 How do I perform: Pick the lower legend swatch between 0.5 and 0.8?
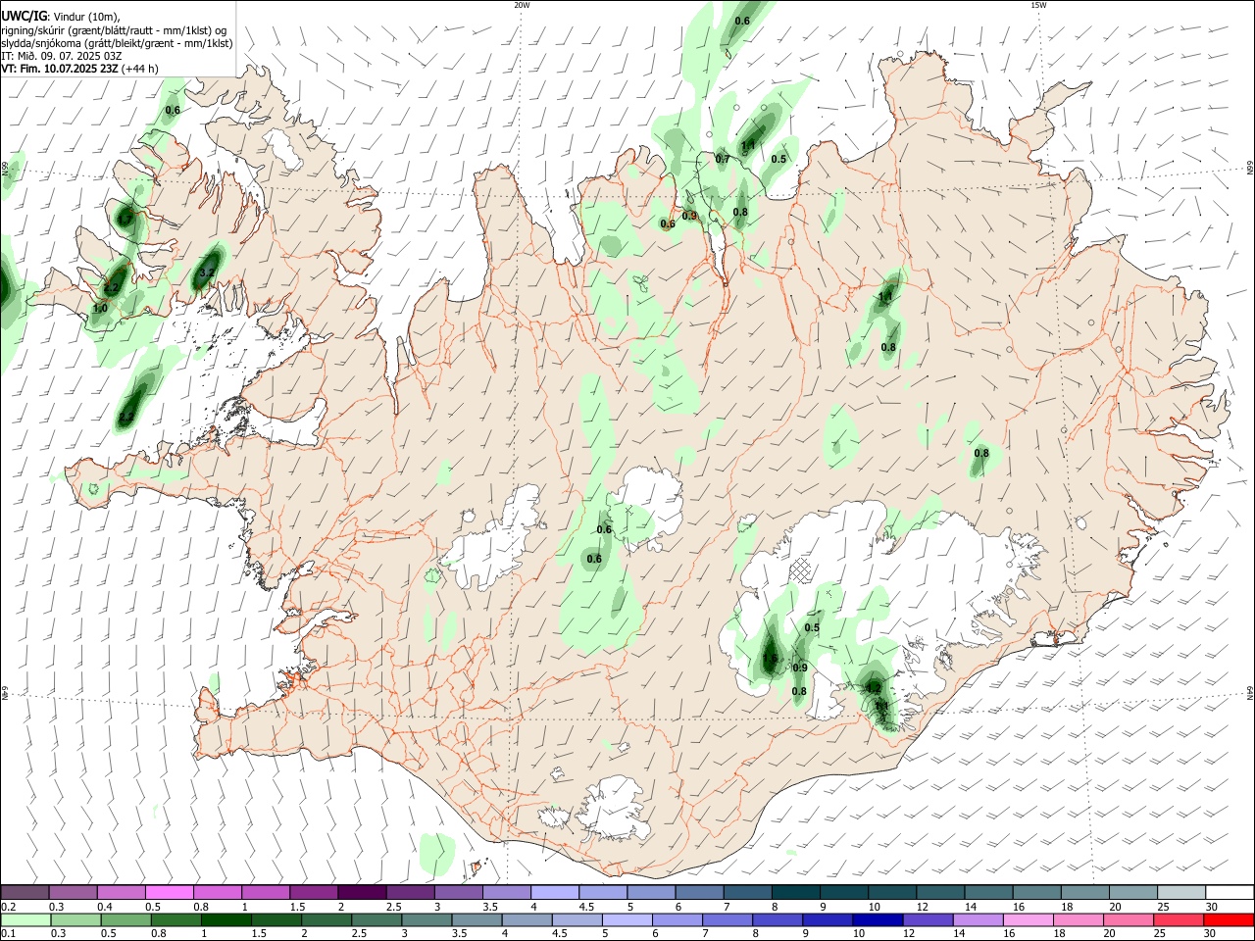point(127,919)
